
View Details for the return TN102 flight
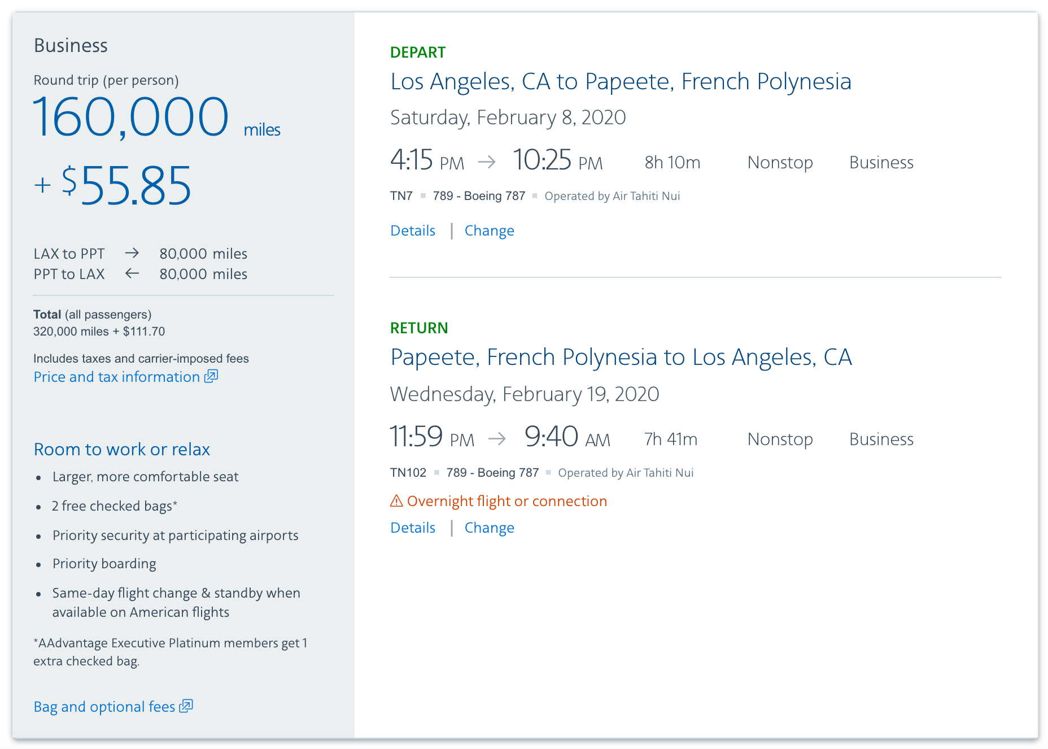(x=413, y=528)
